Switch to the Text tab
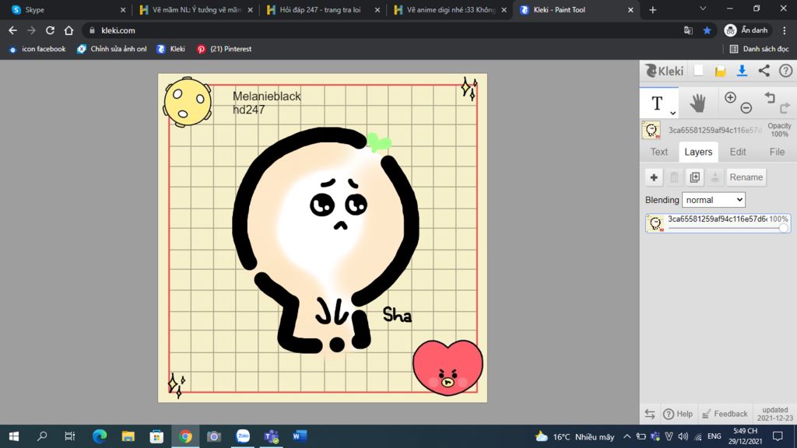Image resolution: width=797 pixels, height=448 pixels. (658, 152)
